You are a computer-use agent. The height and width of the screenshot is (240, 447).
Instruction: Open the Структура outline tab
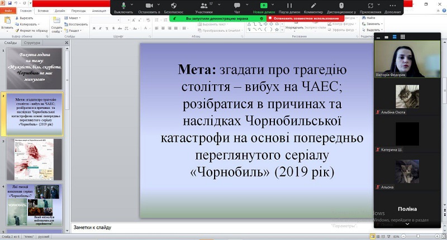32,42
